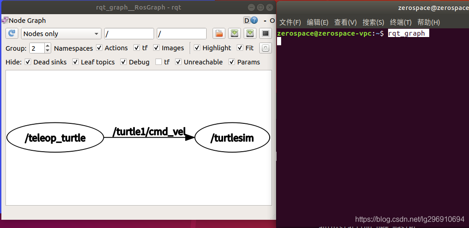469x228 pixels.
Task: Open the help question mark icon
Action: (254, 20)
